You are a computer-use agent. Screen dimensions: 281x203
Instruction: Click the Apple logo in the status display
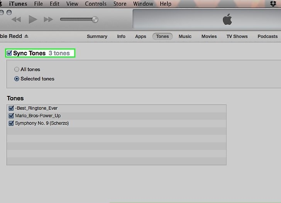tap(227, 19)
